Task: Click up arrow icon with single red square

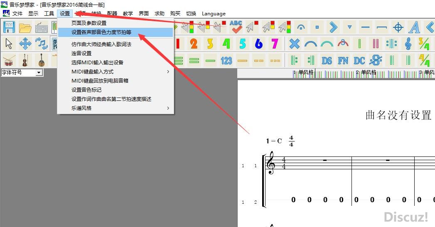Action: (x=252, y=27)
